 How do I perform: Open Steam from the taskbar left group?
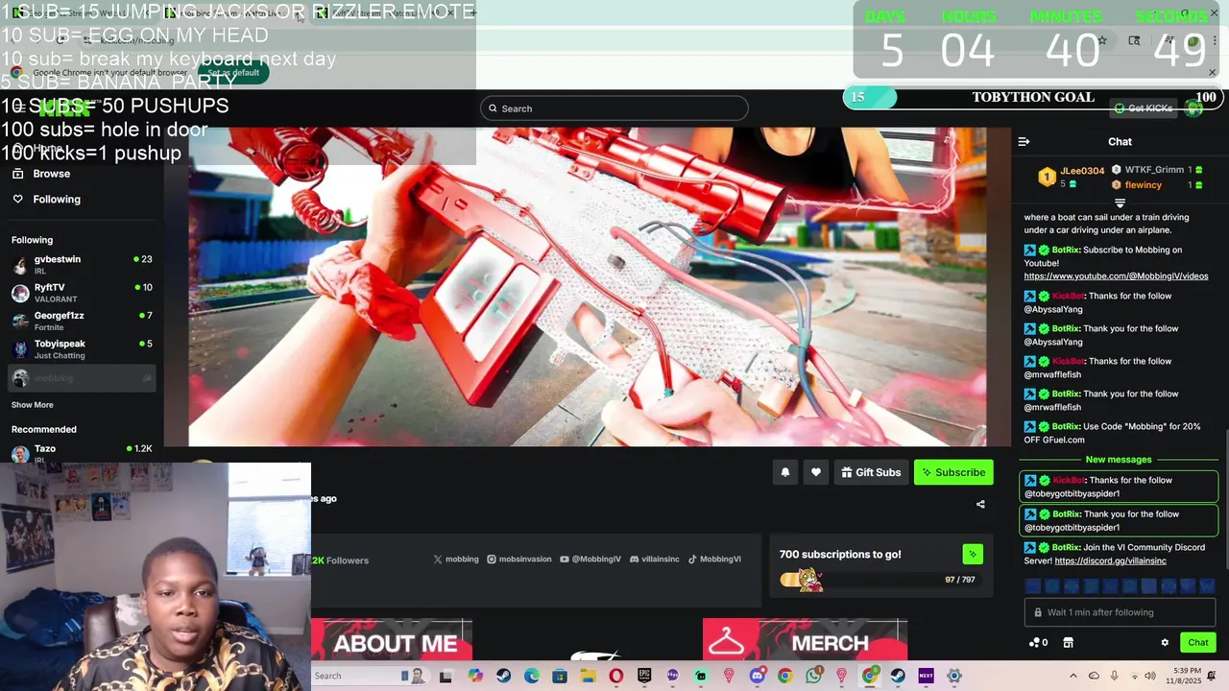click(503, 676)
